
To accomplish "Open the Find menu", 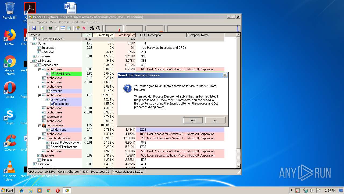I will coord(75,22).
